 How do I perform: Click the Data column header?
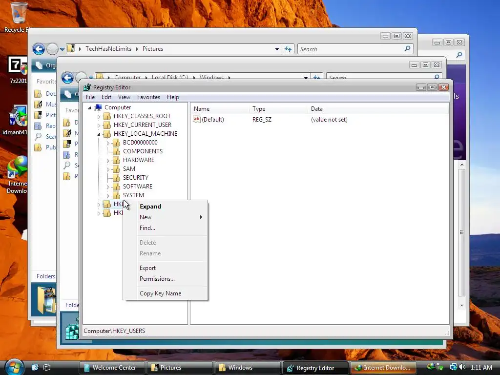pos(378,109)
